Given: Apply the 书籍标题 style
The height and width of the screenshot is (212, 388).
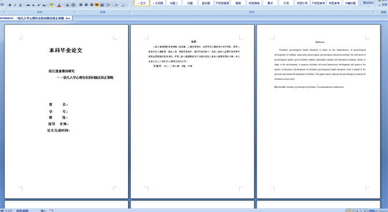Looking at the screenshot, I should 350,3.
